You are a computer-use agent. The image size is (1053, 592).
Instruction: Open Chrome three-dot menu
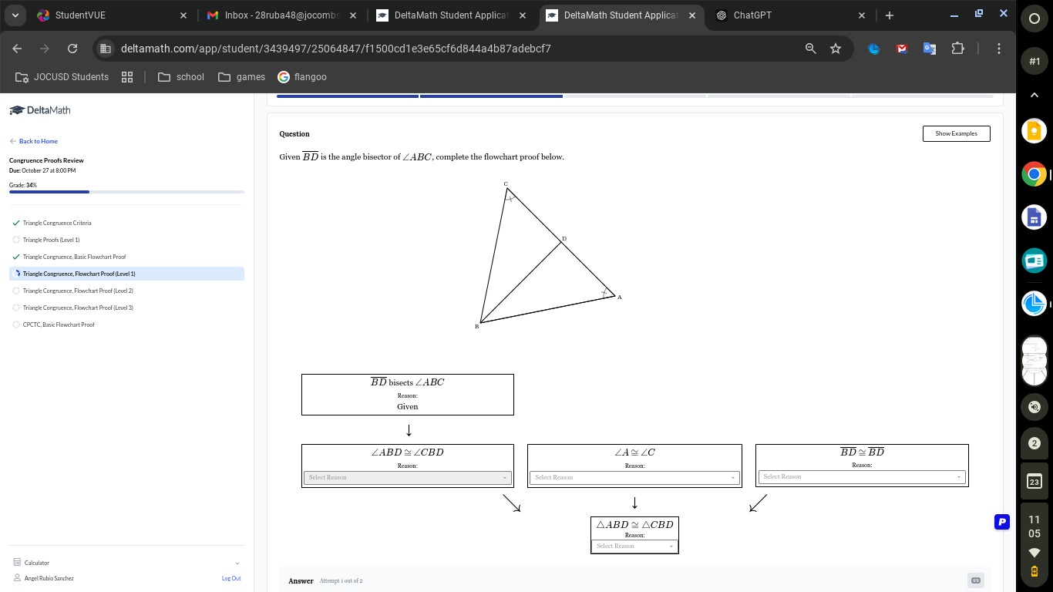point(999,49)
